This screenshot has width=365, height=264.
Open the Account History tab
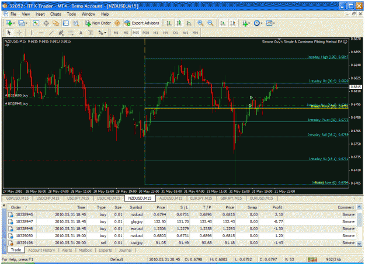(x=41, y=250)
